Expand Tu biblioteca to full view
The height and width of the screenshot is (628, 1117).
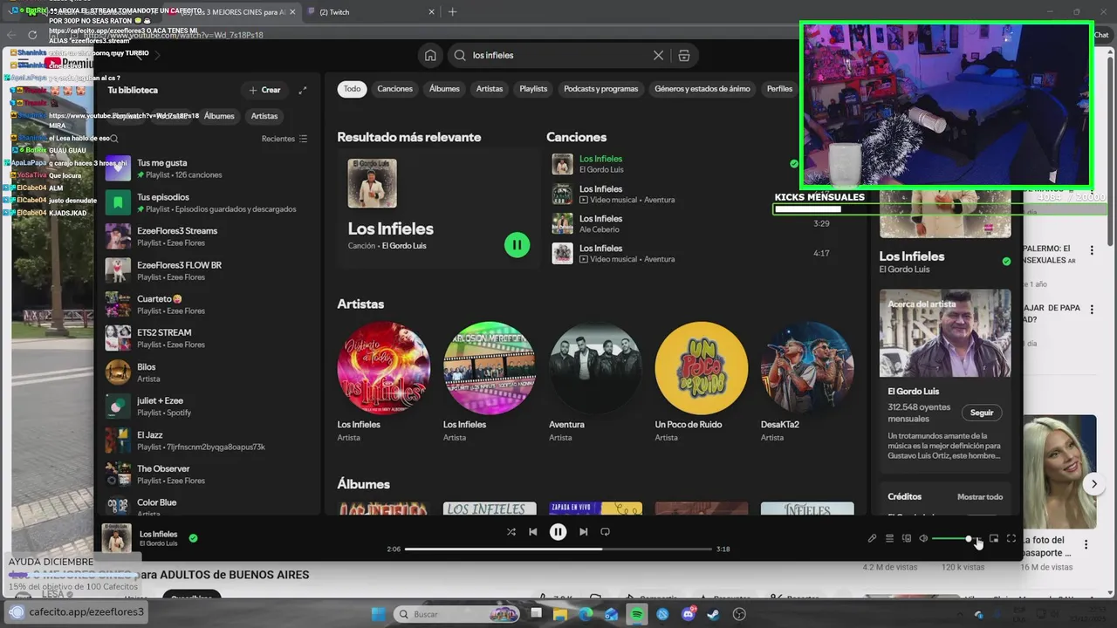pyautogui.click(x=303, y=90)
